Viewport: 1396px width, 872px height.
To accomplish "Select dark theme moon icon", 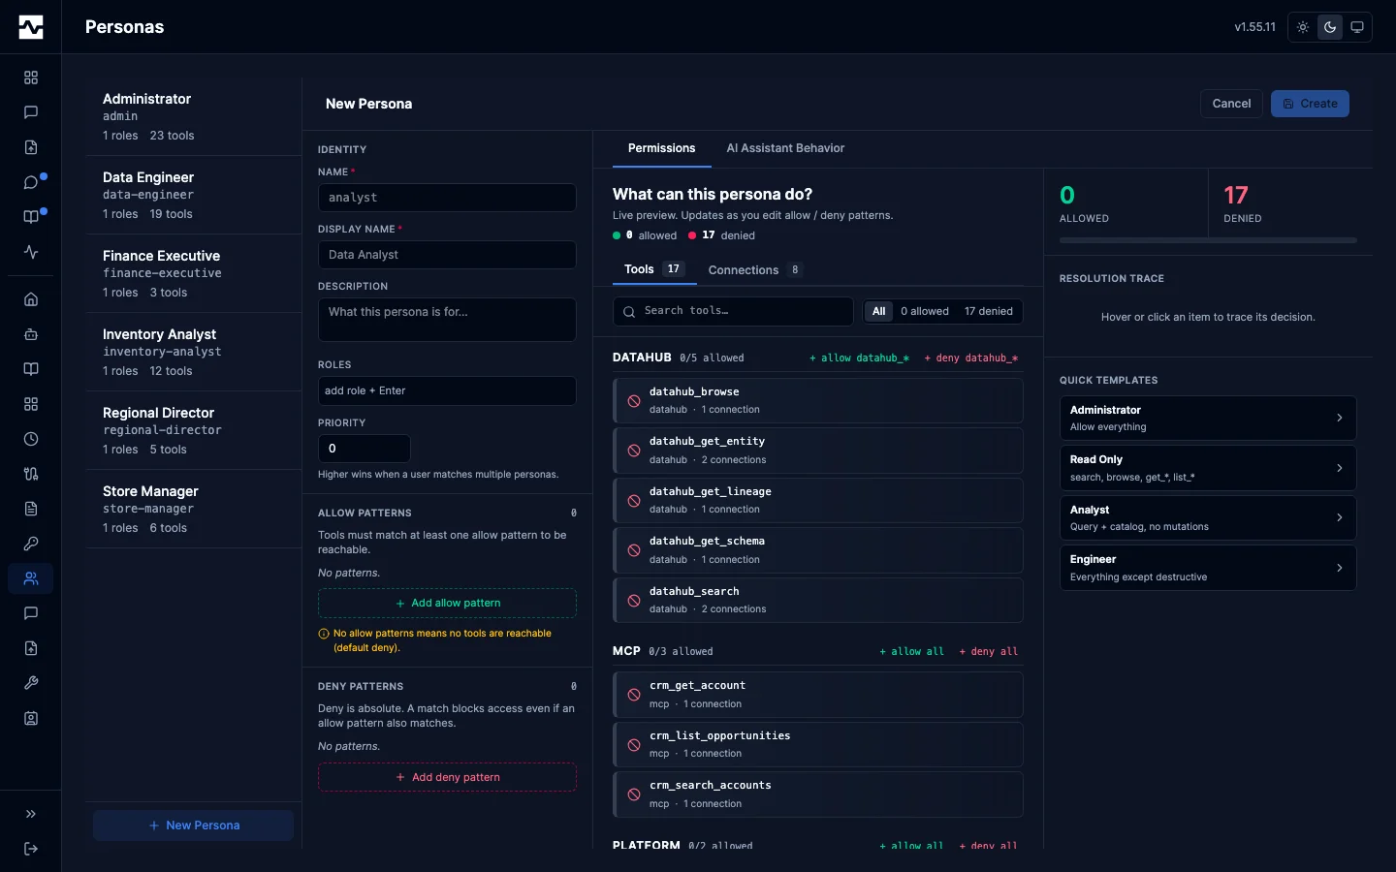I will (x=1330, y=27).
